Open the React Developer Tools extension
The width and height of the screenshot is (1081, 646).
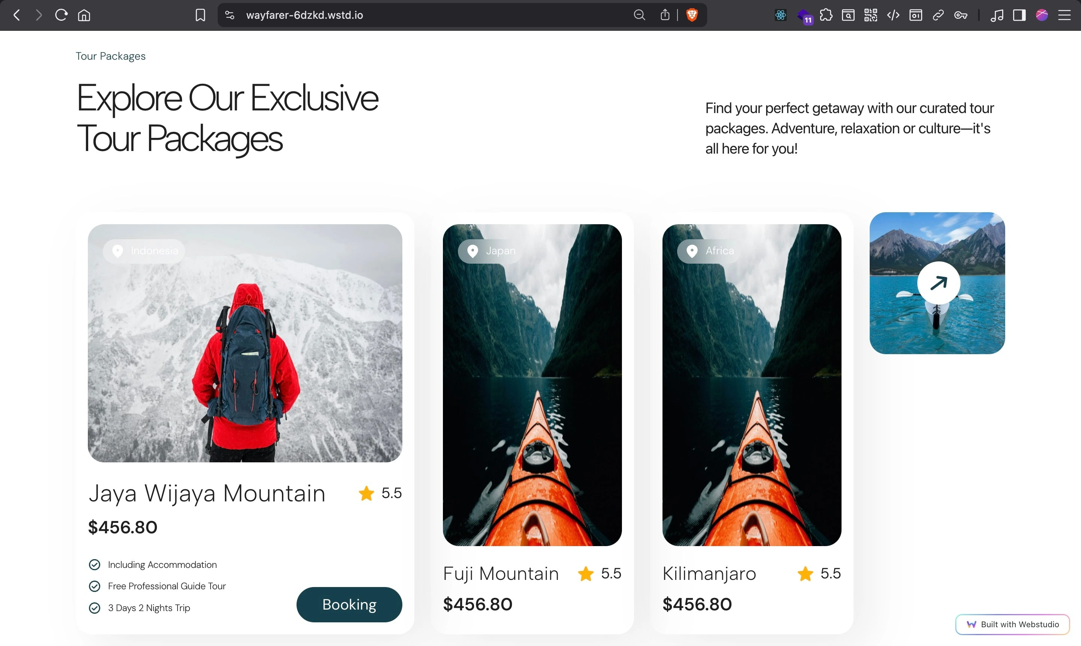(780, 15)
